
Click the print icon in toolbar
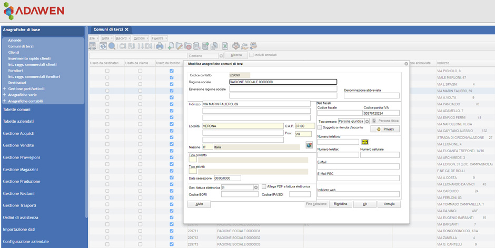(x=160, y=46)
